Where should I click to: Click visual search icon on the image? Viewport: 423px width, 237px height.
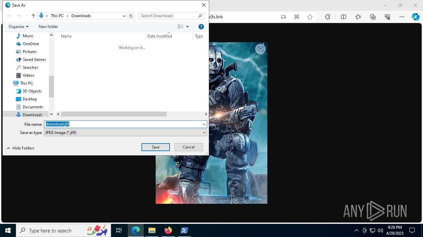pos(260,49)
